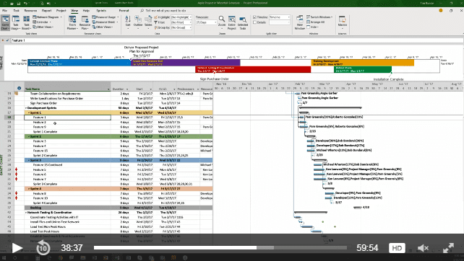Seek the video progress bar
Screen dimensions: 464x261
pos(220,248)
